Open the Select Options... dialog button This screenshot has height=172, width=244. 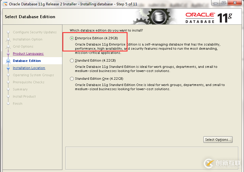click(218, 140)
